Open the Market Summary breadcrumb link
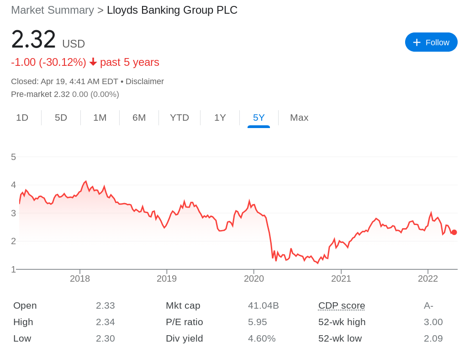The width and height of the screenshot is (475, 348). [52, 10]
